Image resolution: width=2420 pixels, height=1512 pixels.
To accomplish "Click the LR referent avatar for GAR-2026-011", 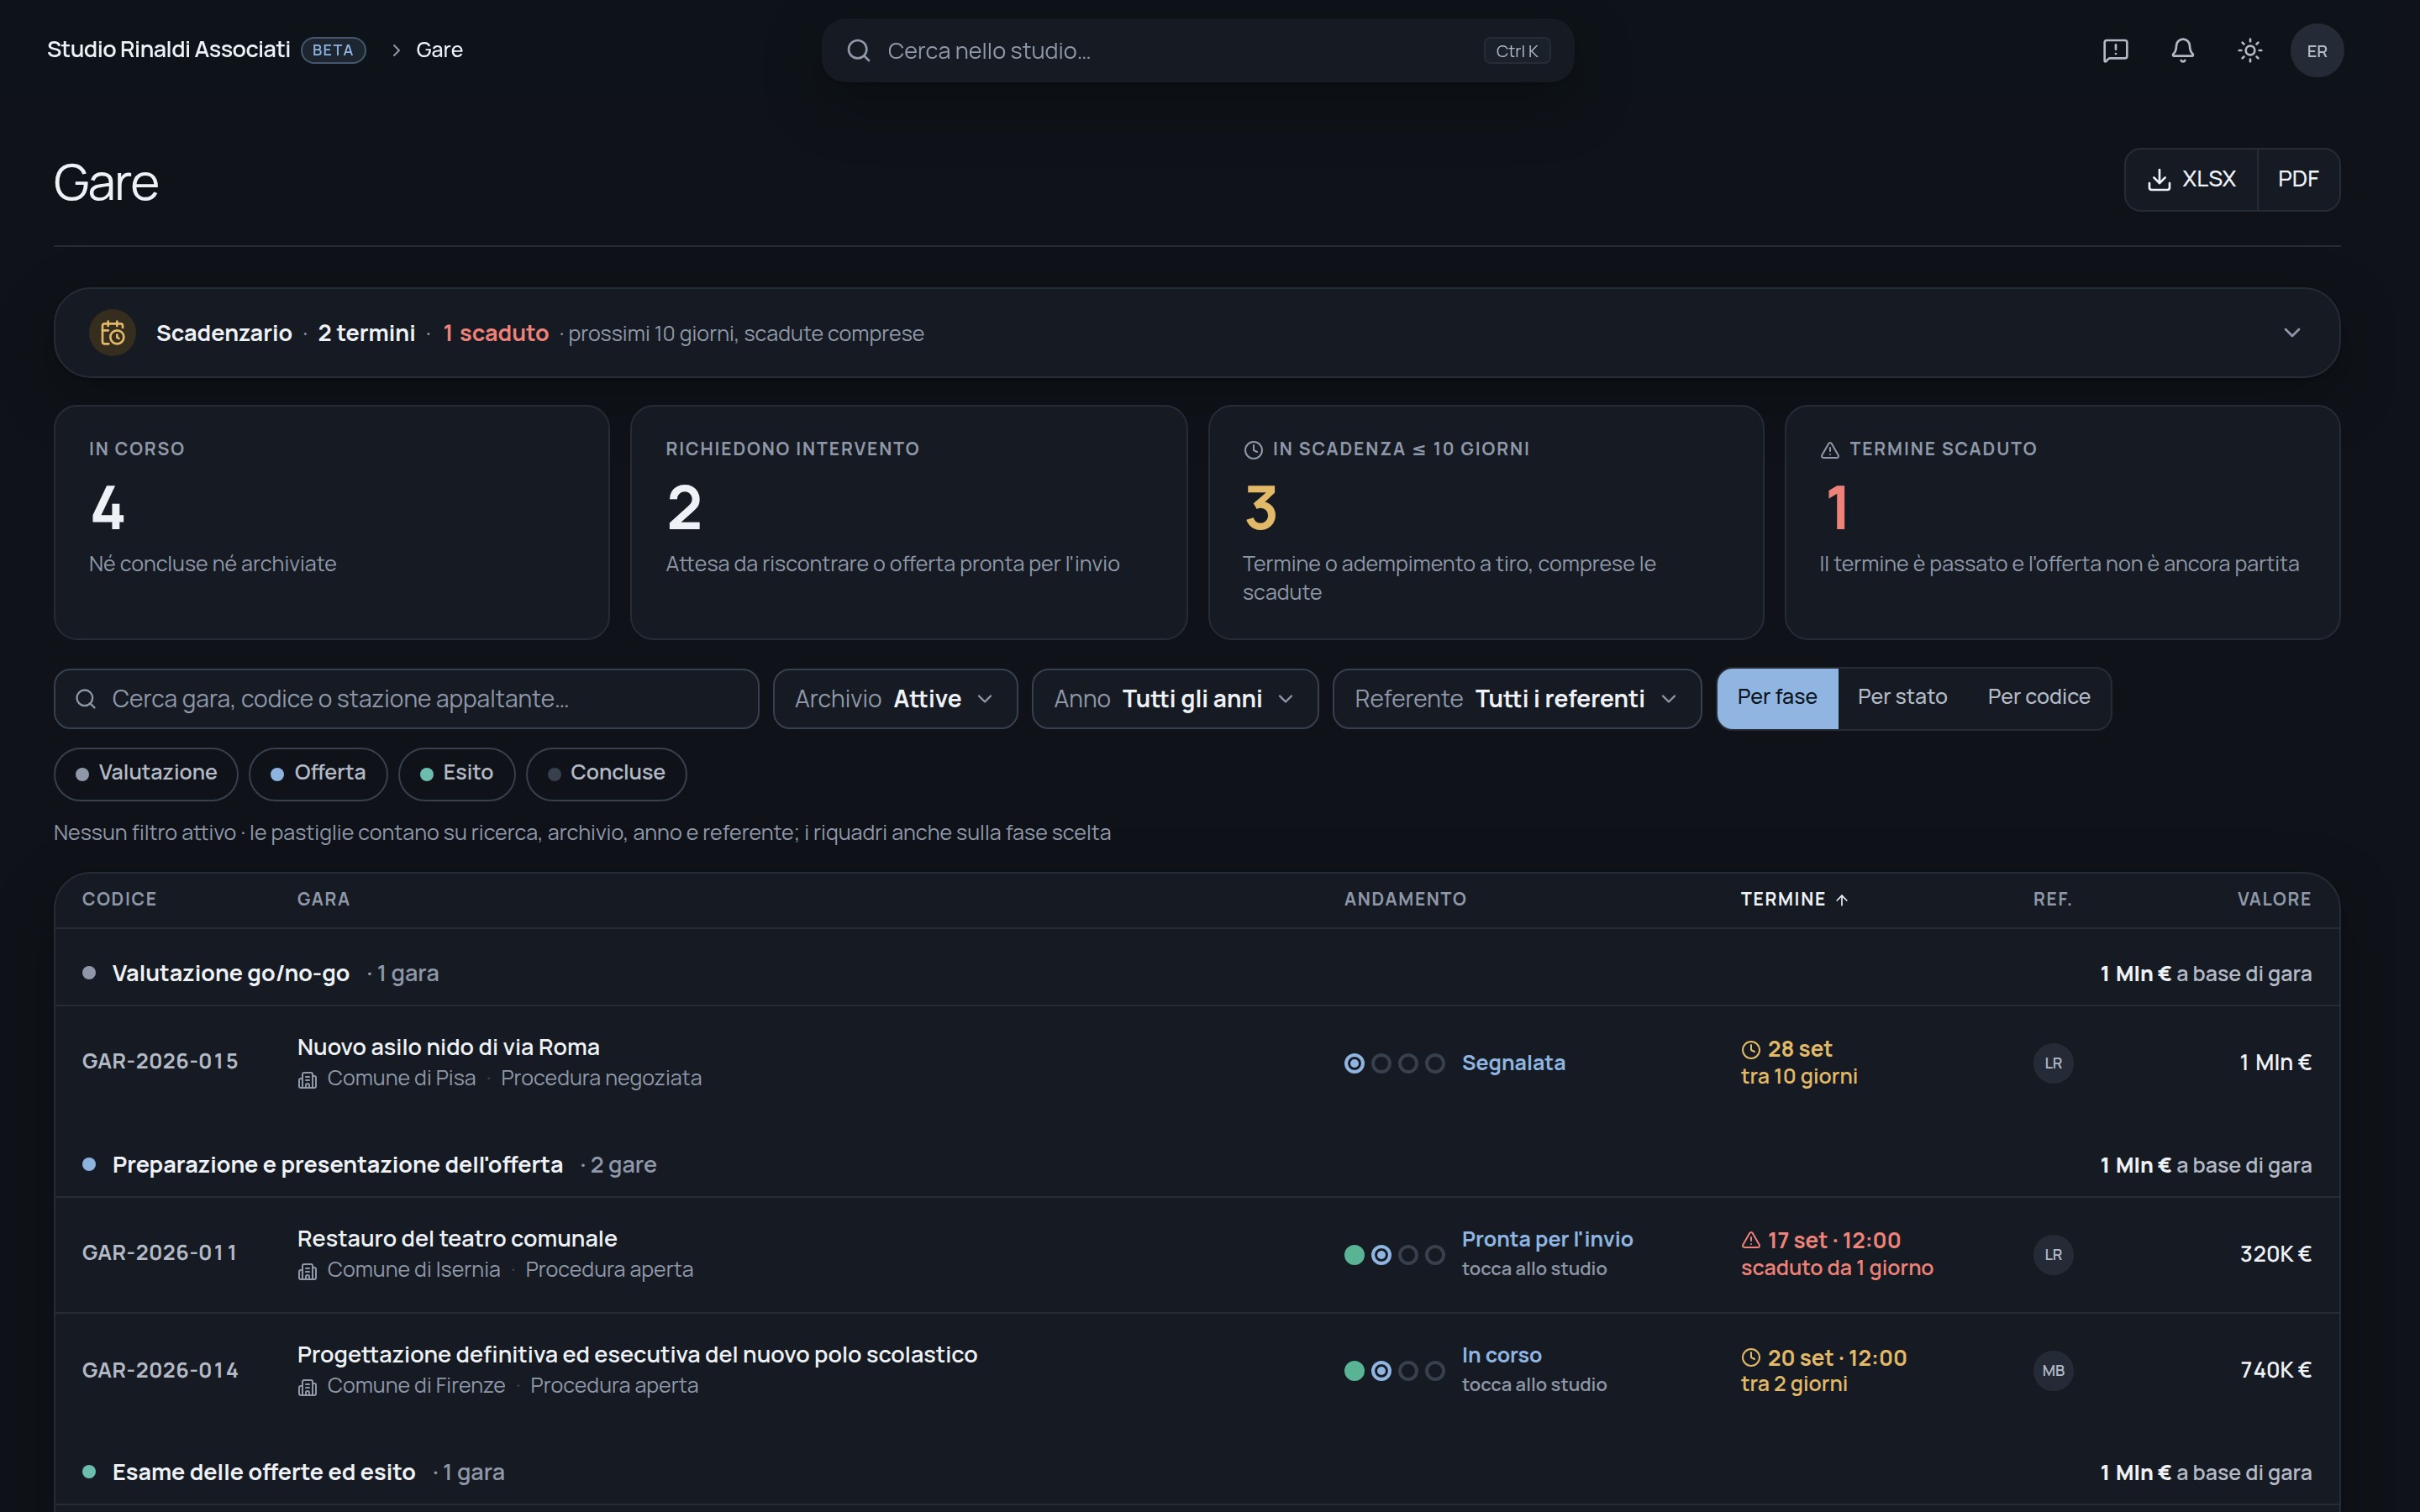I will [x=2053, y=1254].
